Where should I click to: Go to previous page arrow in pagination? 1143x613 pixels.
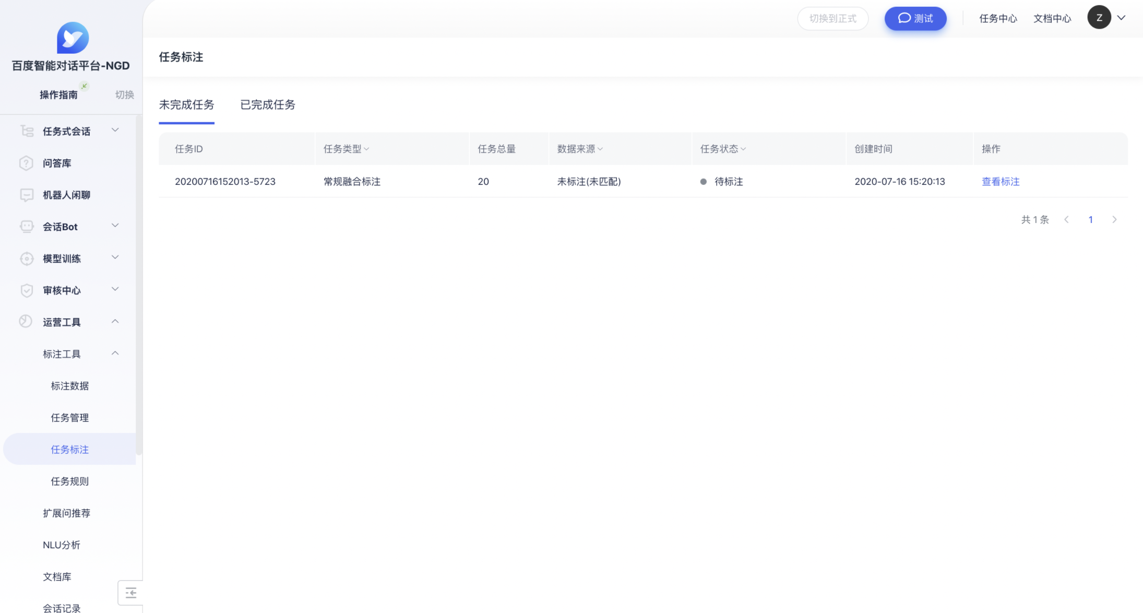coord(1066,220)
